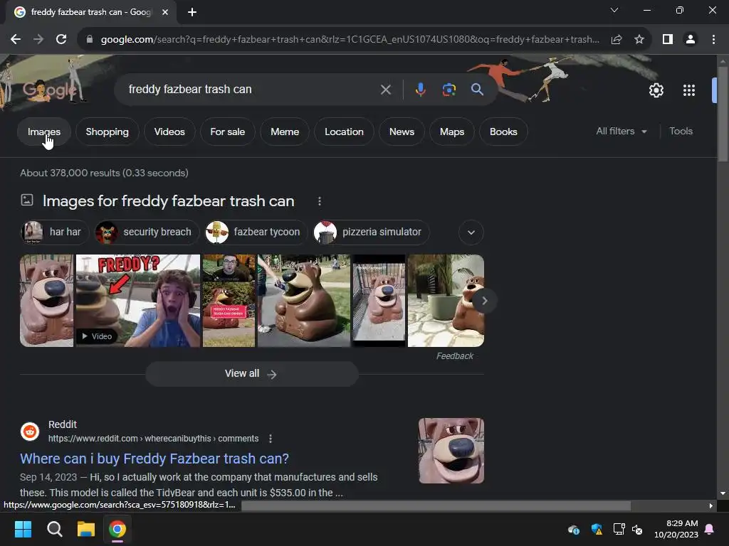Screen dimensions: 729x546
Task: Expand more image filter chips
Action: click(471, 232)
